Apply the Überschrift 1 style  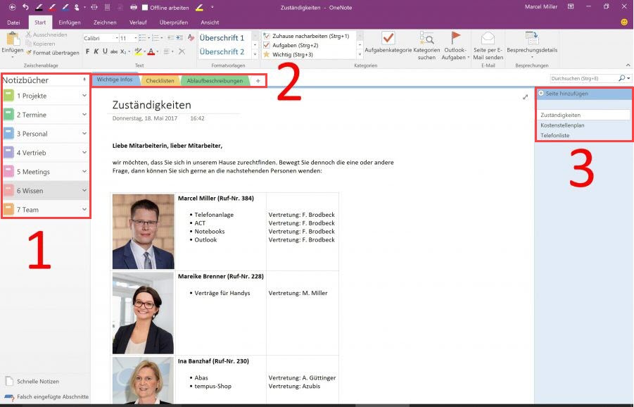pyautogui.click(x=222, y=37)
